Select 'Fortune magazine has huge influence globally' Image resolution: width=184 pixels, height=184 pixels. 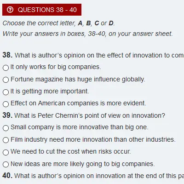[x=6, y=80]
